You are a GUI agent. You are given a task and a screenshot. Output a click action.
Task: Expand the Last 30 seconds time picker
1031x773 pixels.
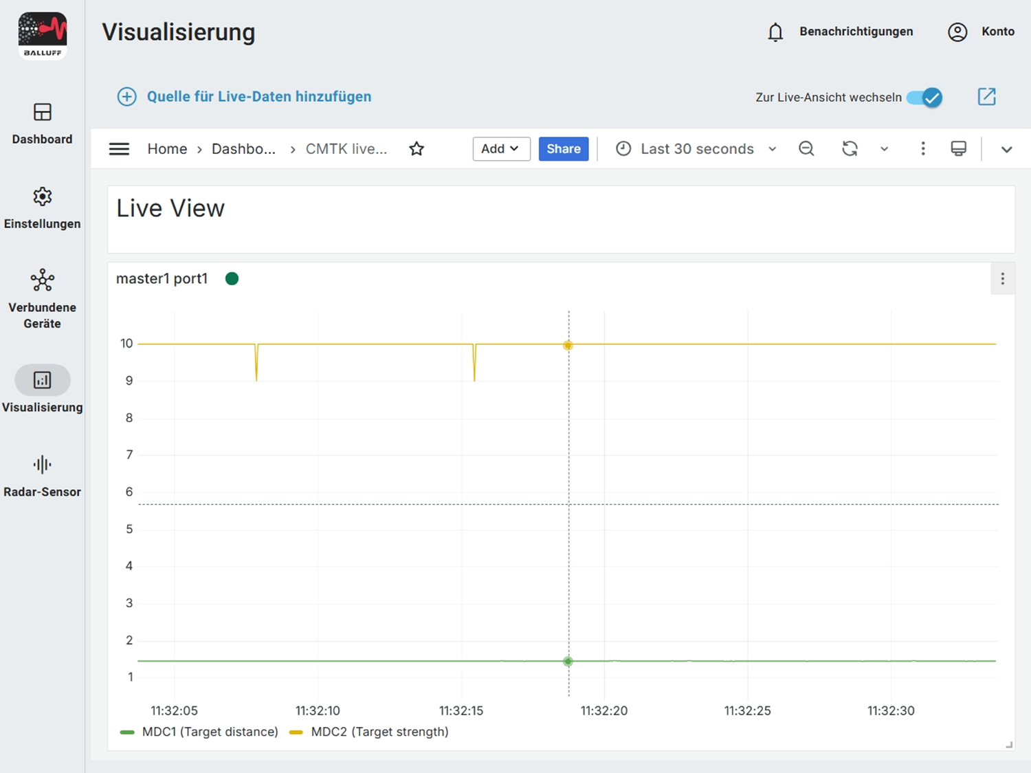point(696,149)
